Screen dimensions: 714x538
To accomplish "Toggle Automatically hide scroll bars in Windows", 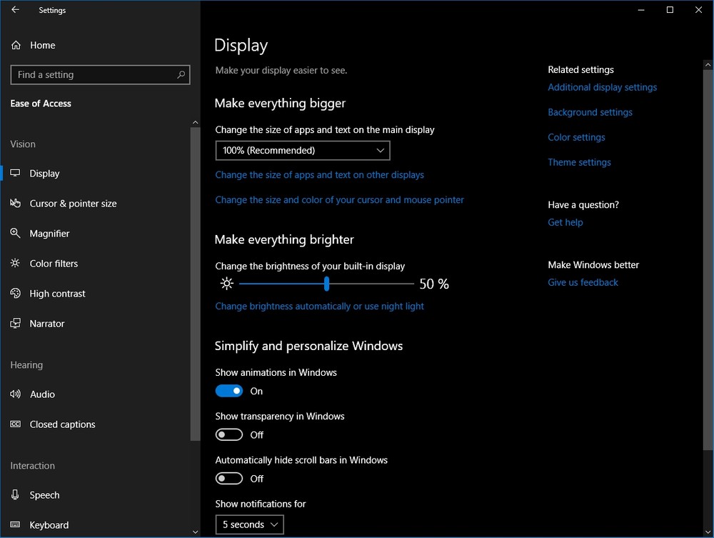I will [x=229, y=478].
